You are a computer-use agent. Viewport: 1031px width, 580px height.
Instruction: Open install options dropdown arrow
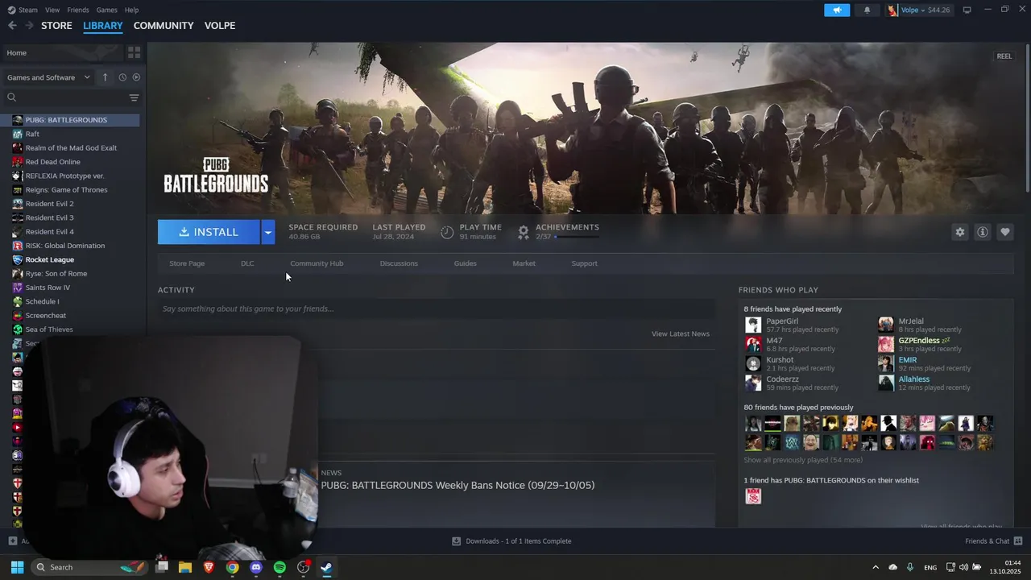click(x=267, y=232)
